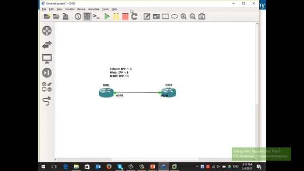Open the Tools menu

pyautogui.click(x=105, y=9)
